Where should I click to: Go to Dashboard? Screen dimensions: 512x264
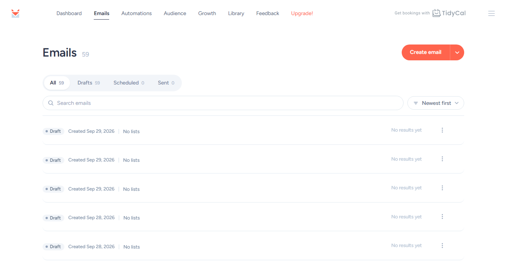pyautogui.click(x=69, y=13)
